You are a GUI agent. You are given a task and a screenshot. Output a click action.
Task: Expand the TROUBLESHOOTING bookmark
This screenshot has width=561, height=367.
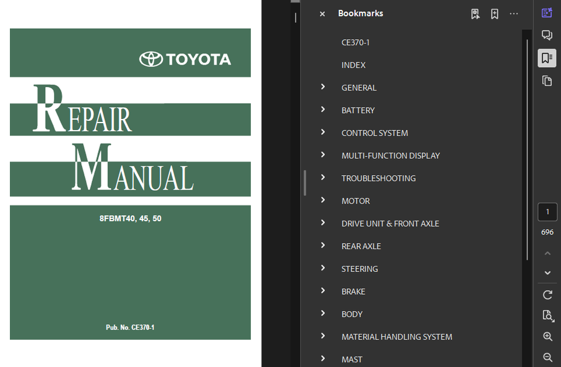(323, 177)
